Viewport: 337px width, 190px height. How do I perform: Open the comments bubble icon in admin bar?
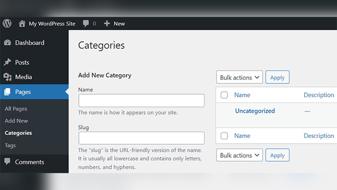tap(86, 23)
